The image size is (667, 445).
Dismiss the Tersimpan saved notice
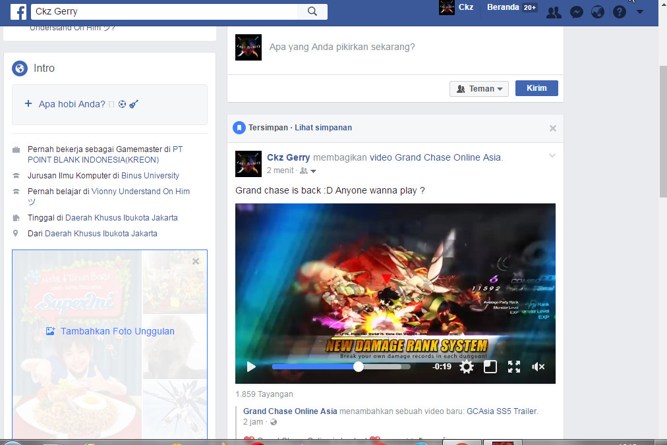(552, 128)
